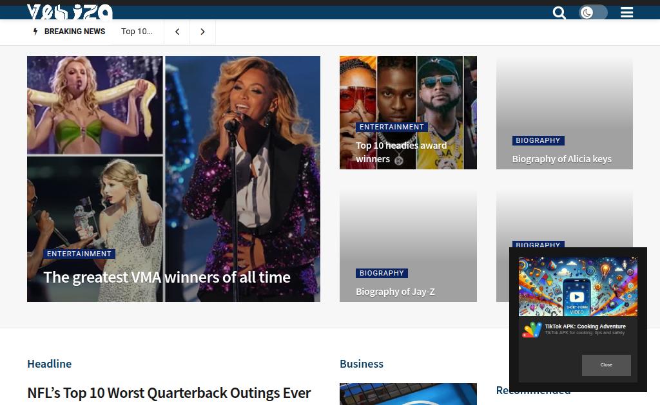
Task: Select ENTERTAINMENT tag on VMA article
Action: (x=79, y=254)
